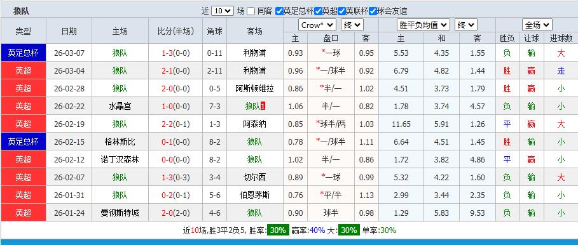Select the home team 曼彻斯特城
Image resolution: width=578 pixels, height=245 pixels.
click(x=120, y=213)
